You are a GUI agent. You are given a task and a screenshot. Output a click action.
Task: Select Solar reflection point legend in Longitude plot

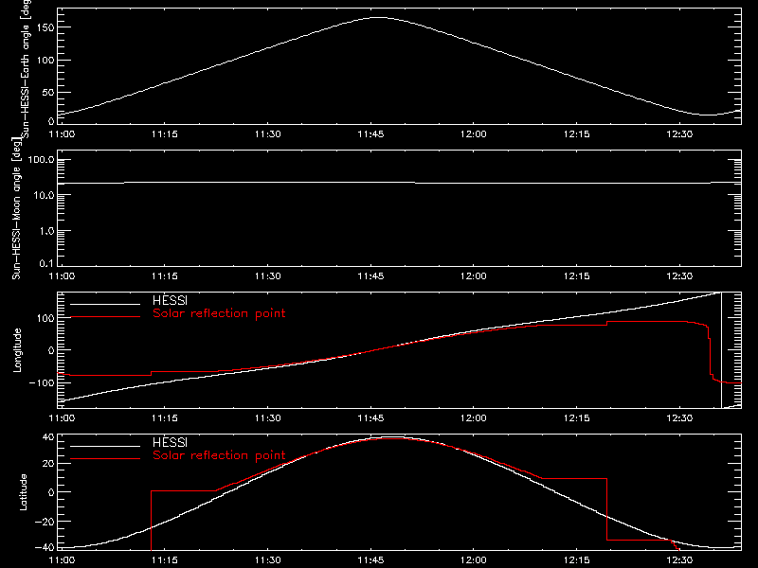click(x=219, y=313)
